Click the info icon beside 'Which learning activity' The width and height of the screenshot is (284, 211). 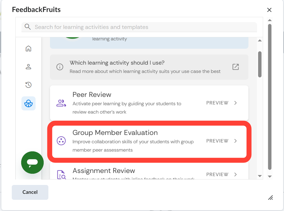pos(60,67)
